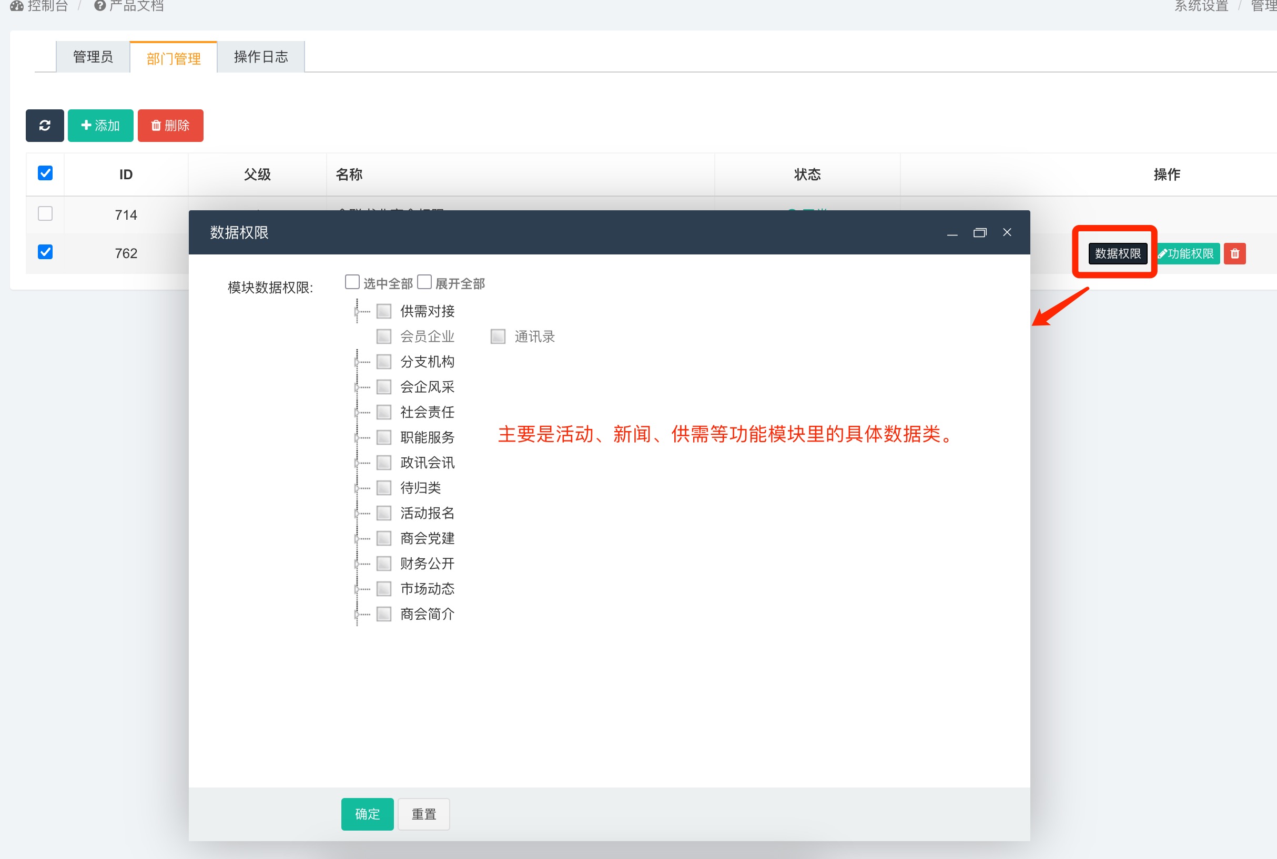Open the 操作日志 tab
The image size is (1277, 859).
260,57
